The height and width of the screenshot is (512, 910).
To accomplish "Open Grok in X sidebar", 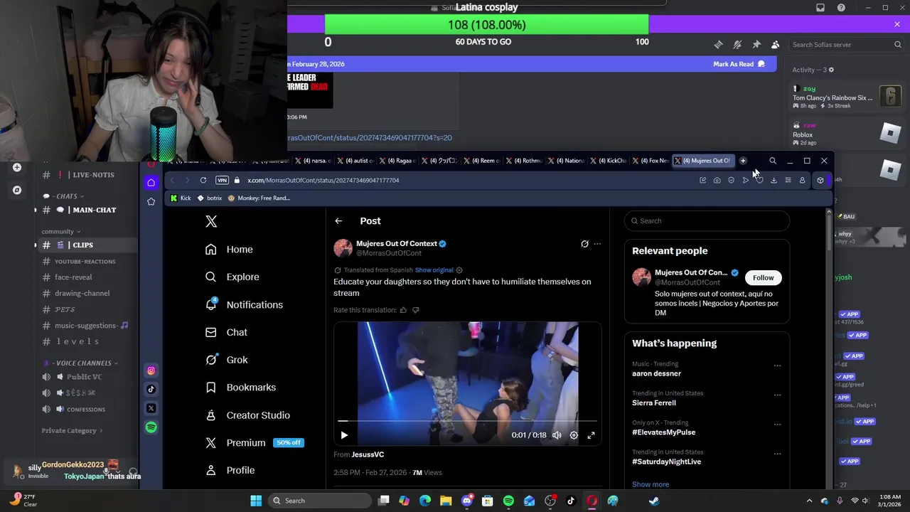I will click(x=226, y=360).
